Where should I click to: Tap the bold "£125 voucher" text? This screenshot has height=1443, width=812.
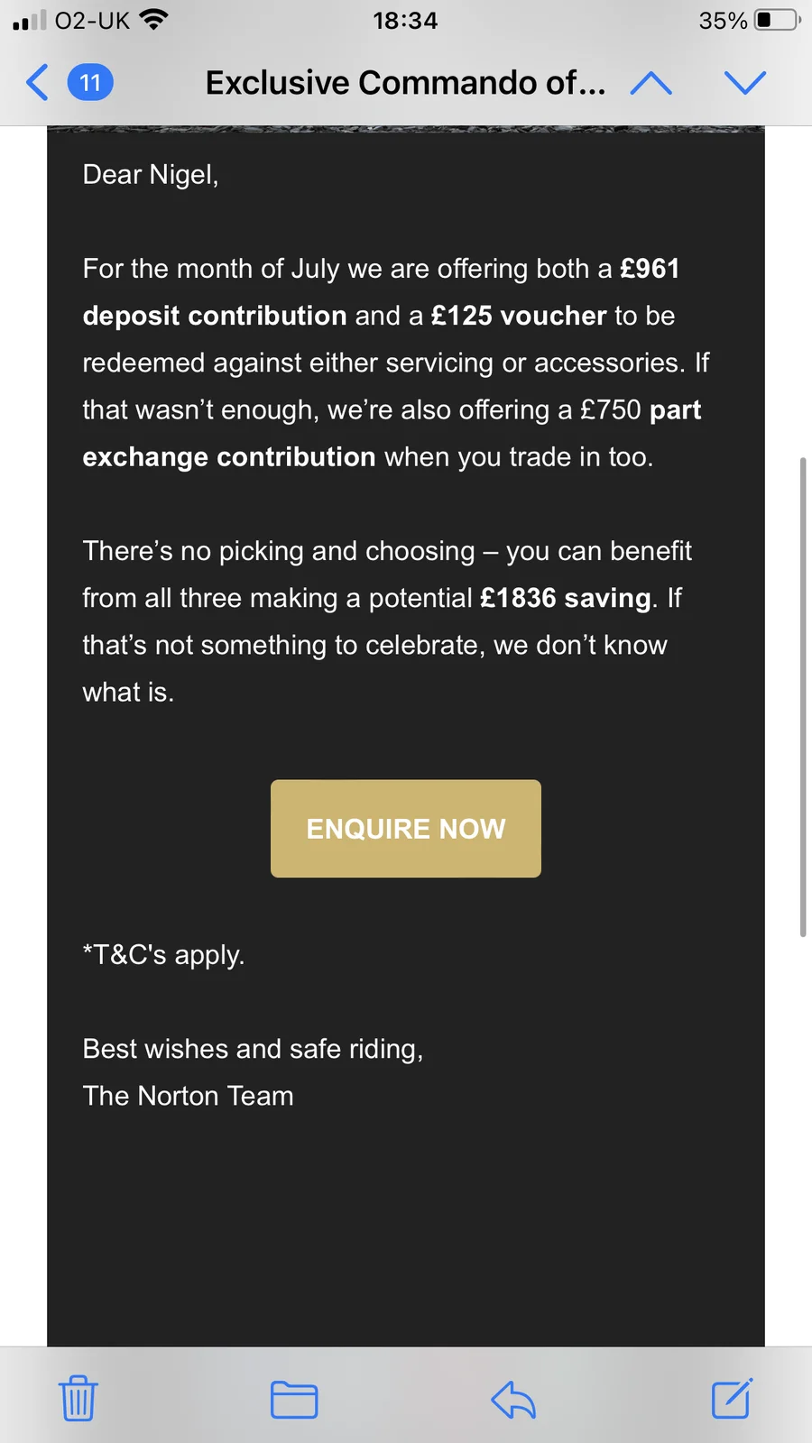tap(519, 316)
